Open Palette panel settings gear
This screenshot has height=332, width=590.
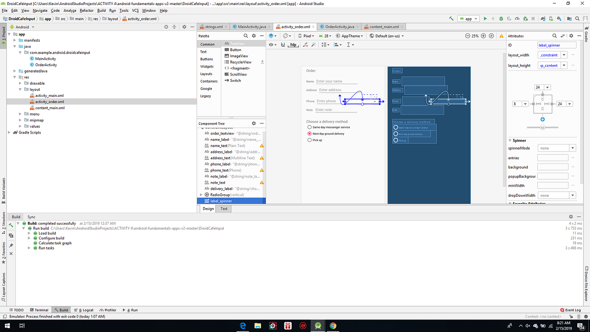pos(254,36)
